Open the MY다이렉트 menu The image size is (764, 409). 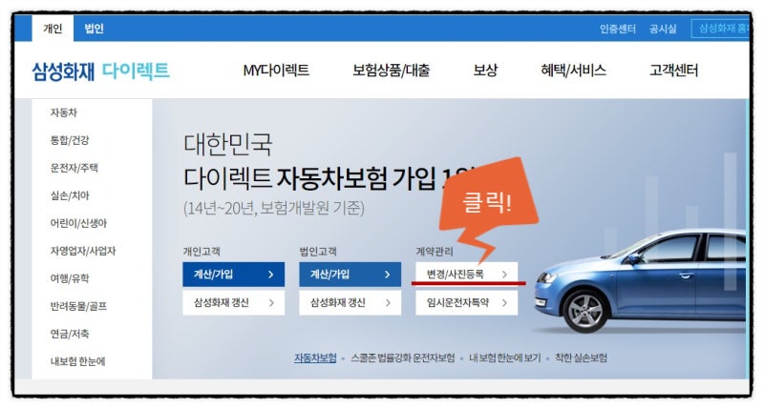[x=276, y=71]
